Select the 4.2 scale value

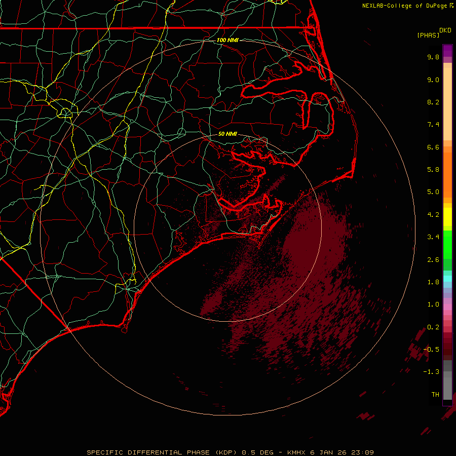tap(433, 215)
